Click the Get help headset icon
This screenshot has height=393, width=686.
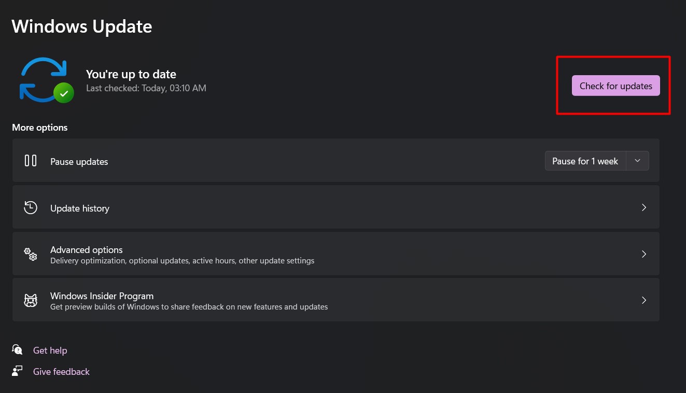click(18, 350)
